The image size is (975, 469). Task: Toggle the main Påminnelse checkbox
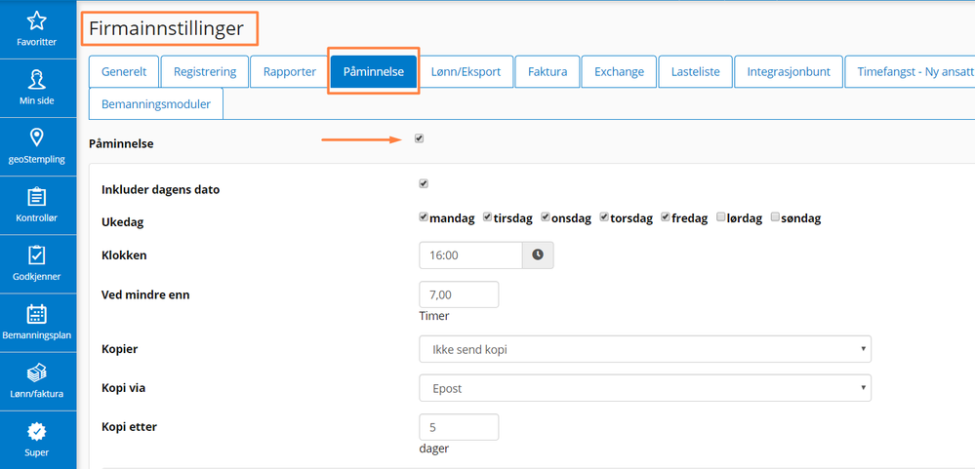coord(419,138)
